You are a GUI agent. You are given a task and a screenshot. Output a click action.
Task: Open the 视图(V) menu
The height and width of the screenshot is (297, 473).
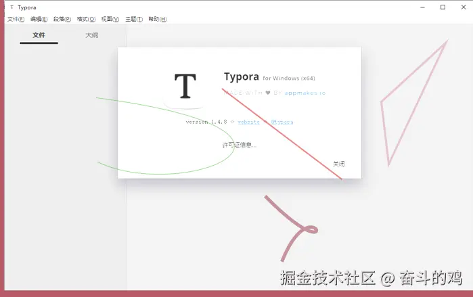pos(110,20)
